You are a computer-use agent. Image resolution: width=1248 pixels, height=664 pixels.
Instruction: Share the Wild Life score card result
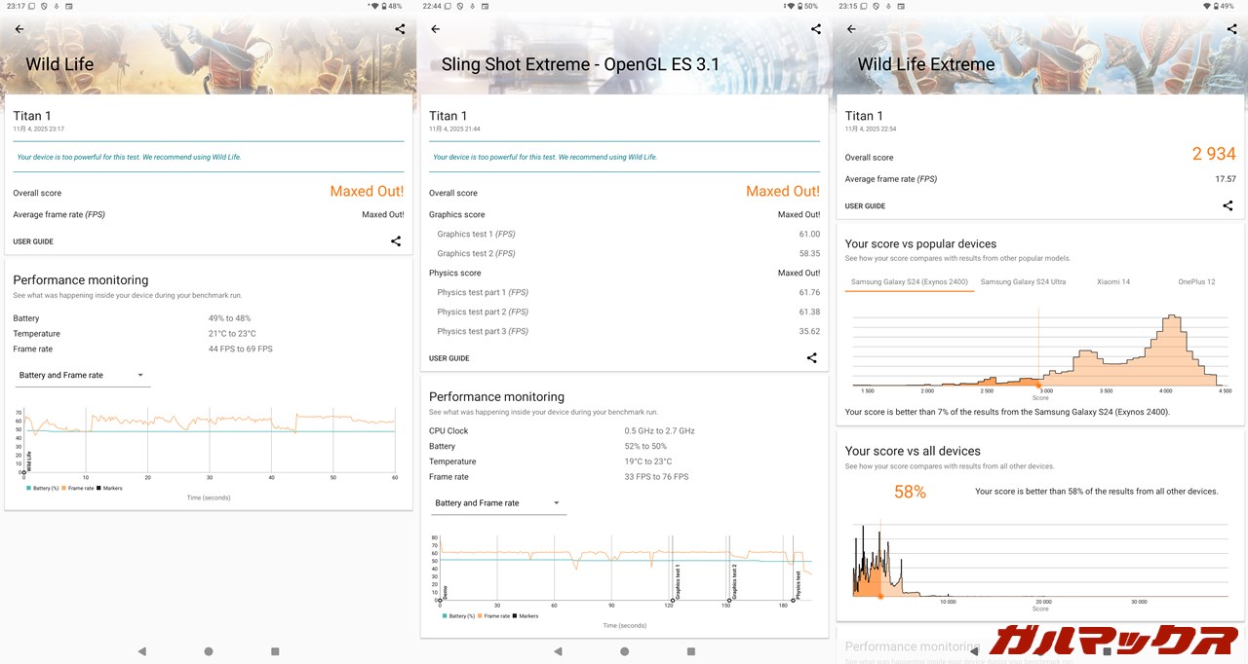pyautogui.click(x=396, y=241)
